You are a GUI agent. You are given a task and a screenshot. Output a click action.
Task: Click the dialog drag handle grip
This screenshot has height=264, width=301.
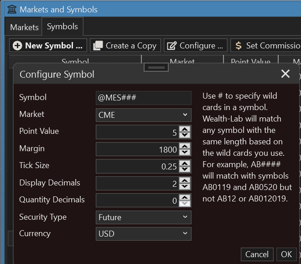[x=156, y=68]
